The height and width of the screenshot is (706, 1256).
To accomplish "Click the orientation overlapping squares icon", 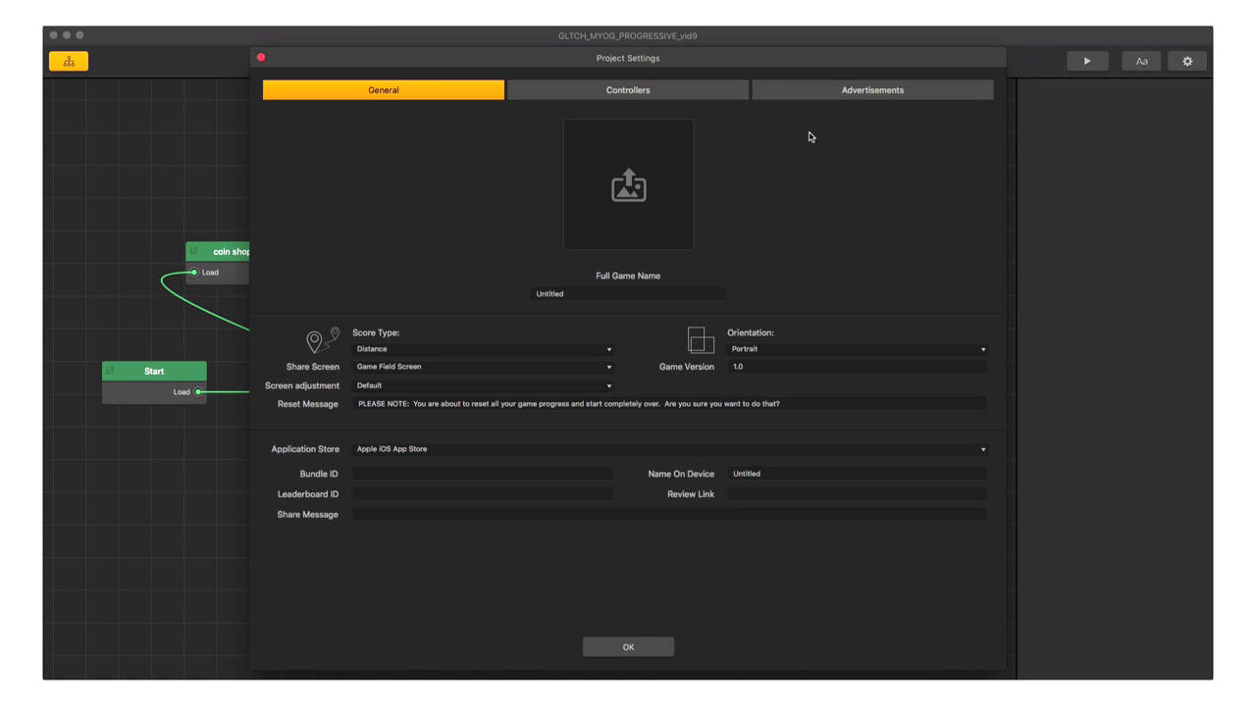I will coord(701,340).
